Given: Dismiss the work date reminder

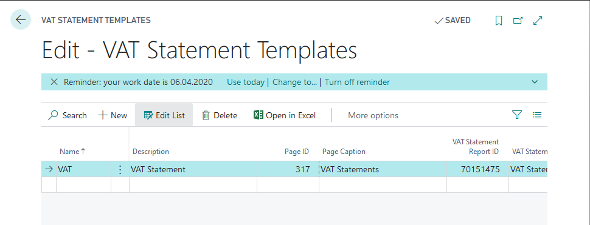Looking at the screenshot, I should [x=54, y=82].
